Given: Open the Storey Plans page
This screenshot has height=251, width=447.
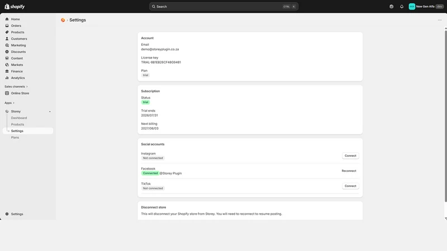Looking at the screenshot, I should pos(15,137).
